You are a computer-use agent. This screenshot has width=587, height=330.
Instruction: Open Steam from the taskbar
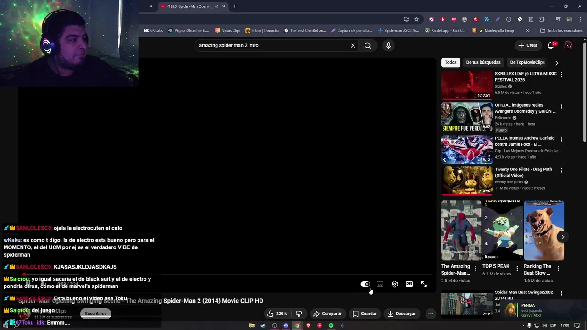(263, 325)
